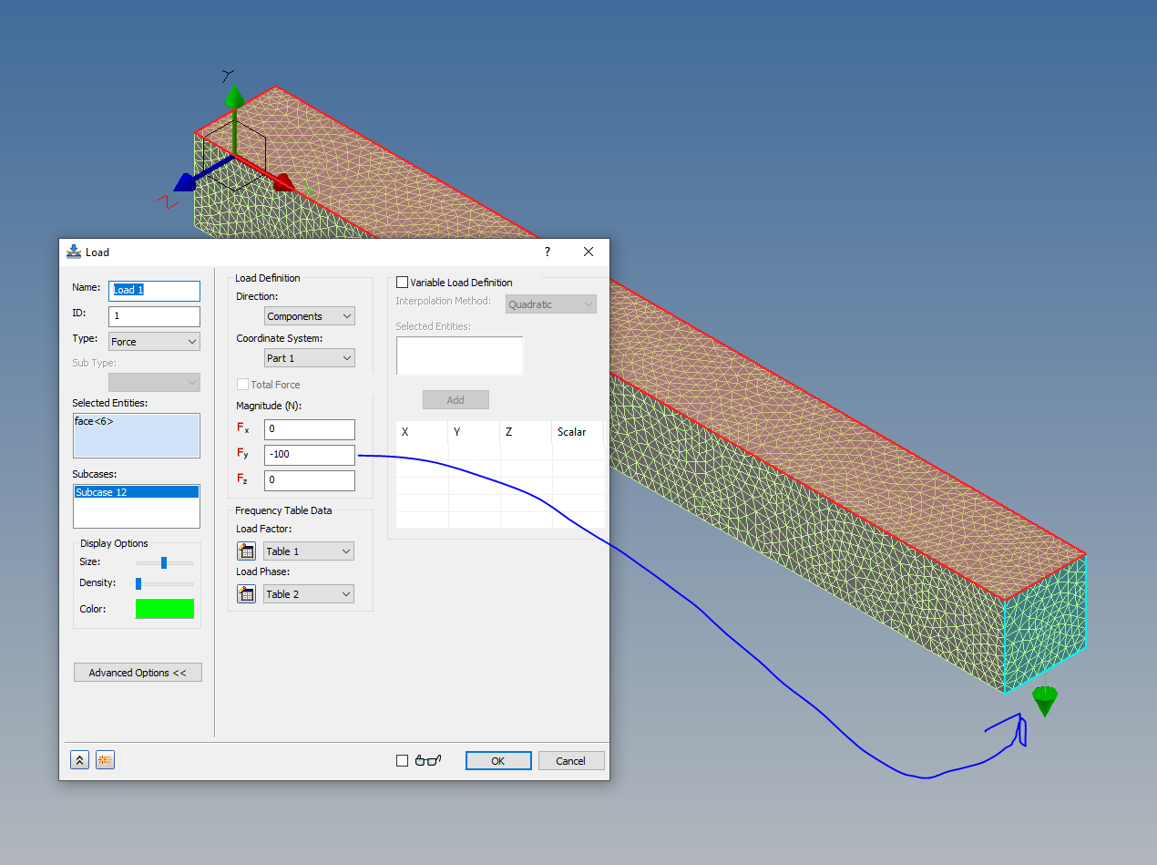1157x865 pixels.
Task: Open the Direction dropdown showing Components
Action: 309,314
